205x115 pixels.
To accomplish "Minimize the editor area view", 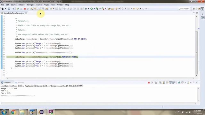I will click(x=193, y=13).
